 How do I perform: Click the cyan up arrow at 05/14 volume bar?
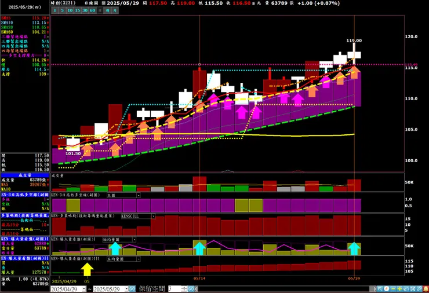199,248
